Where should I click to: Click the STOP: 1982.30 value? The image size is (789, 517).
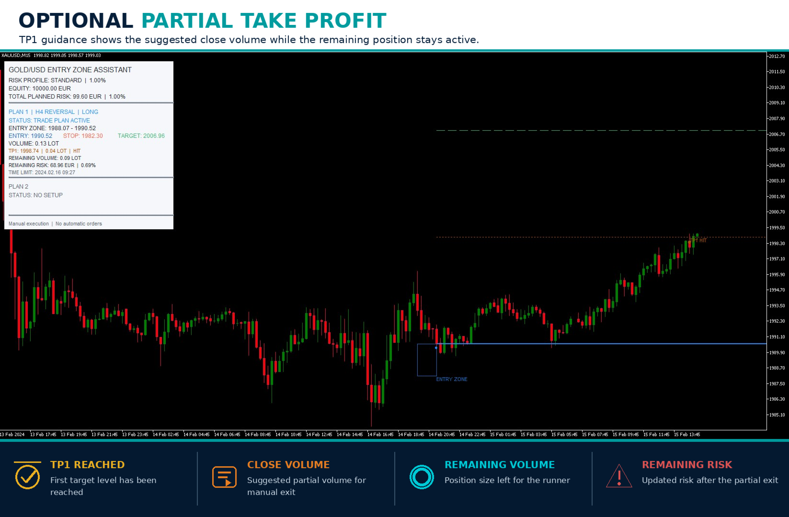[x=83, y=136]
